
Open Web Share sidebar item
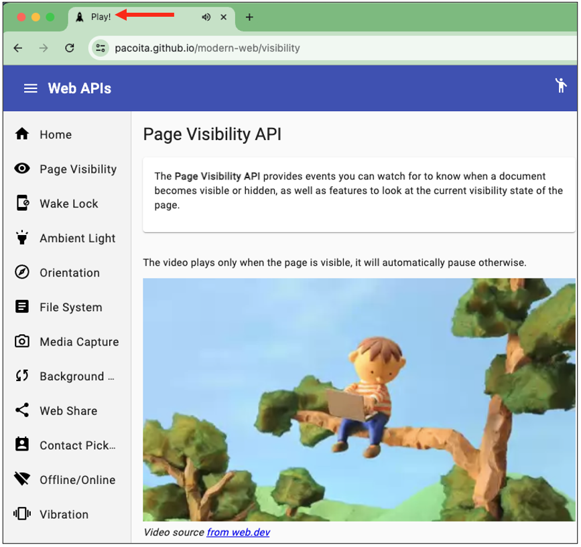(67, 410)
